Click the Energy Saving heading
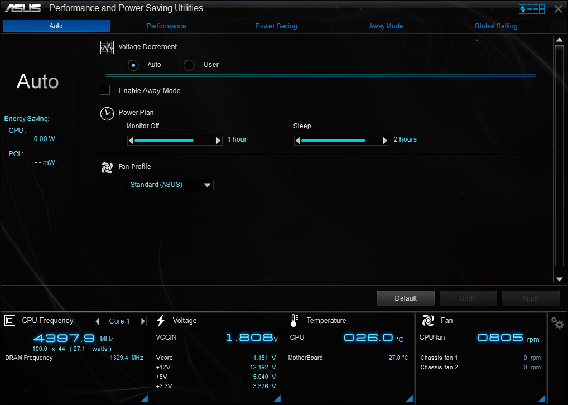 [27, 119]
